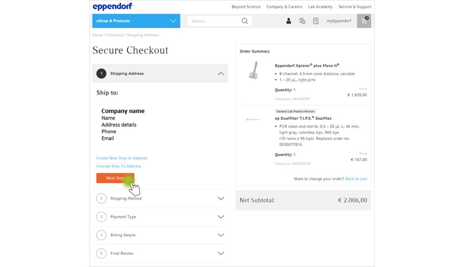Expand the Payment Type section
473x267 pixels.
click(221, 217)
